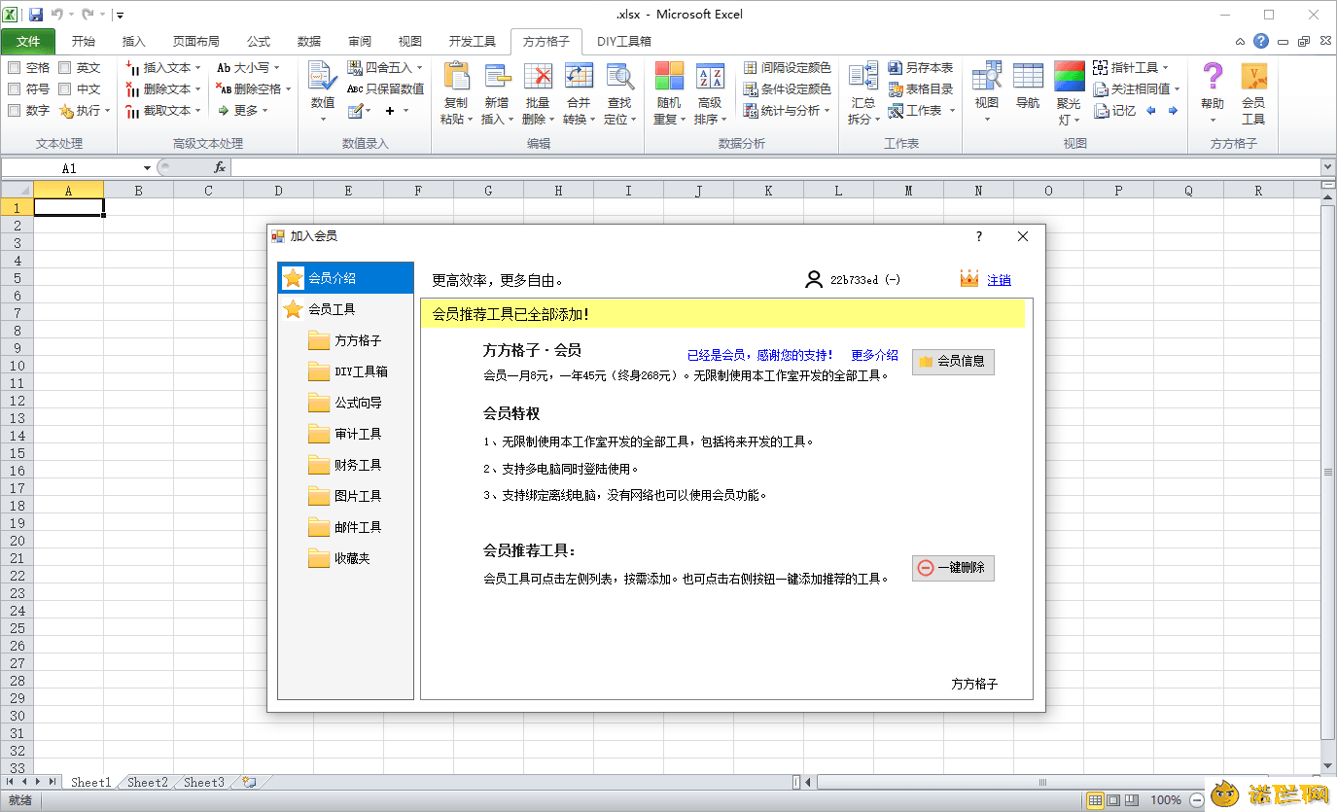The image size is (1337, 812).
Task: Open the 收藏夹 folder in dialog
Action: click(x=339, y=558)
